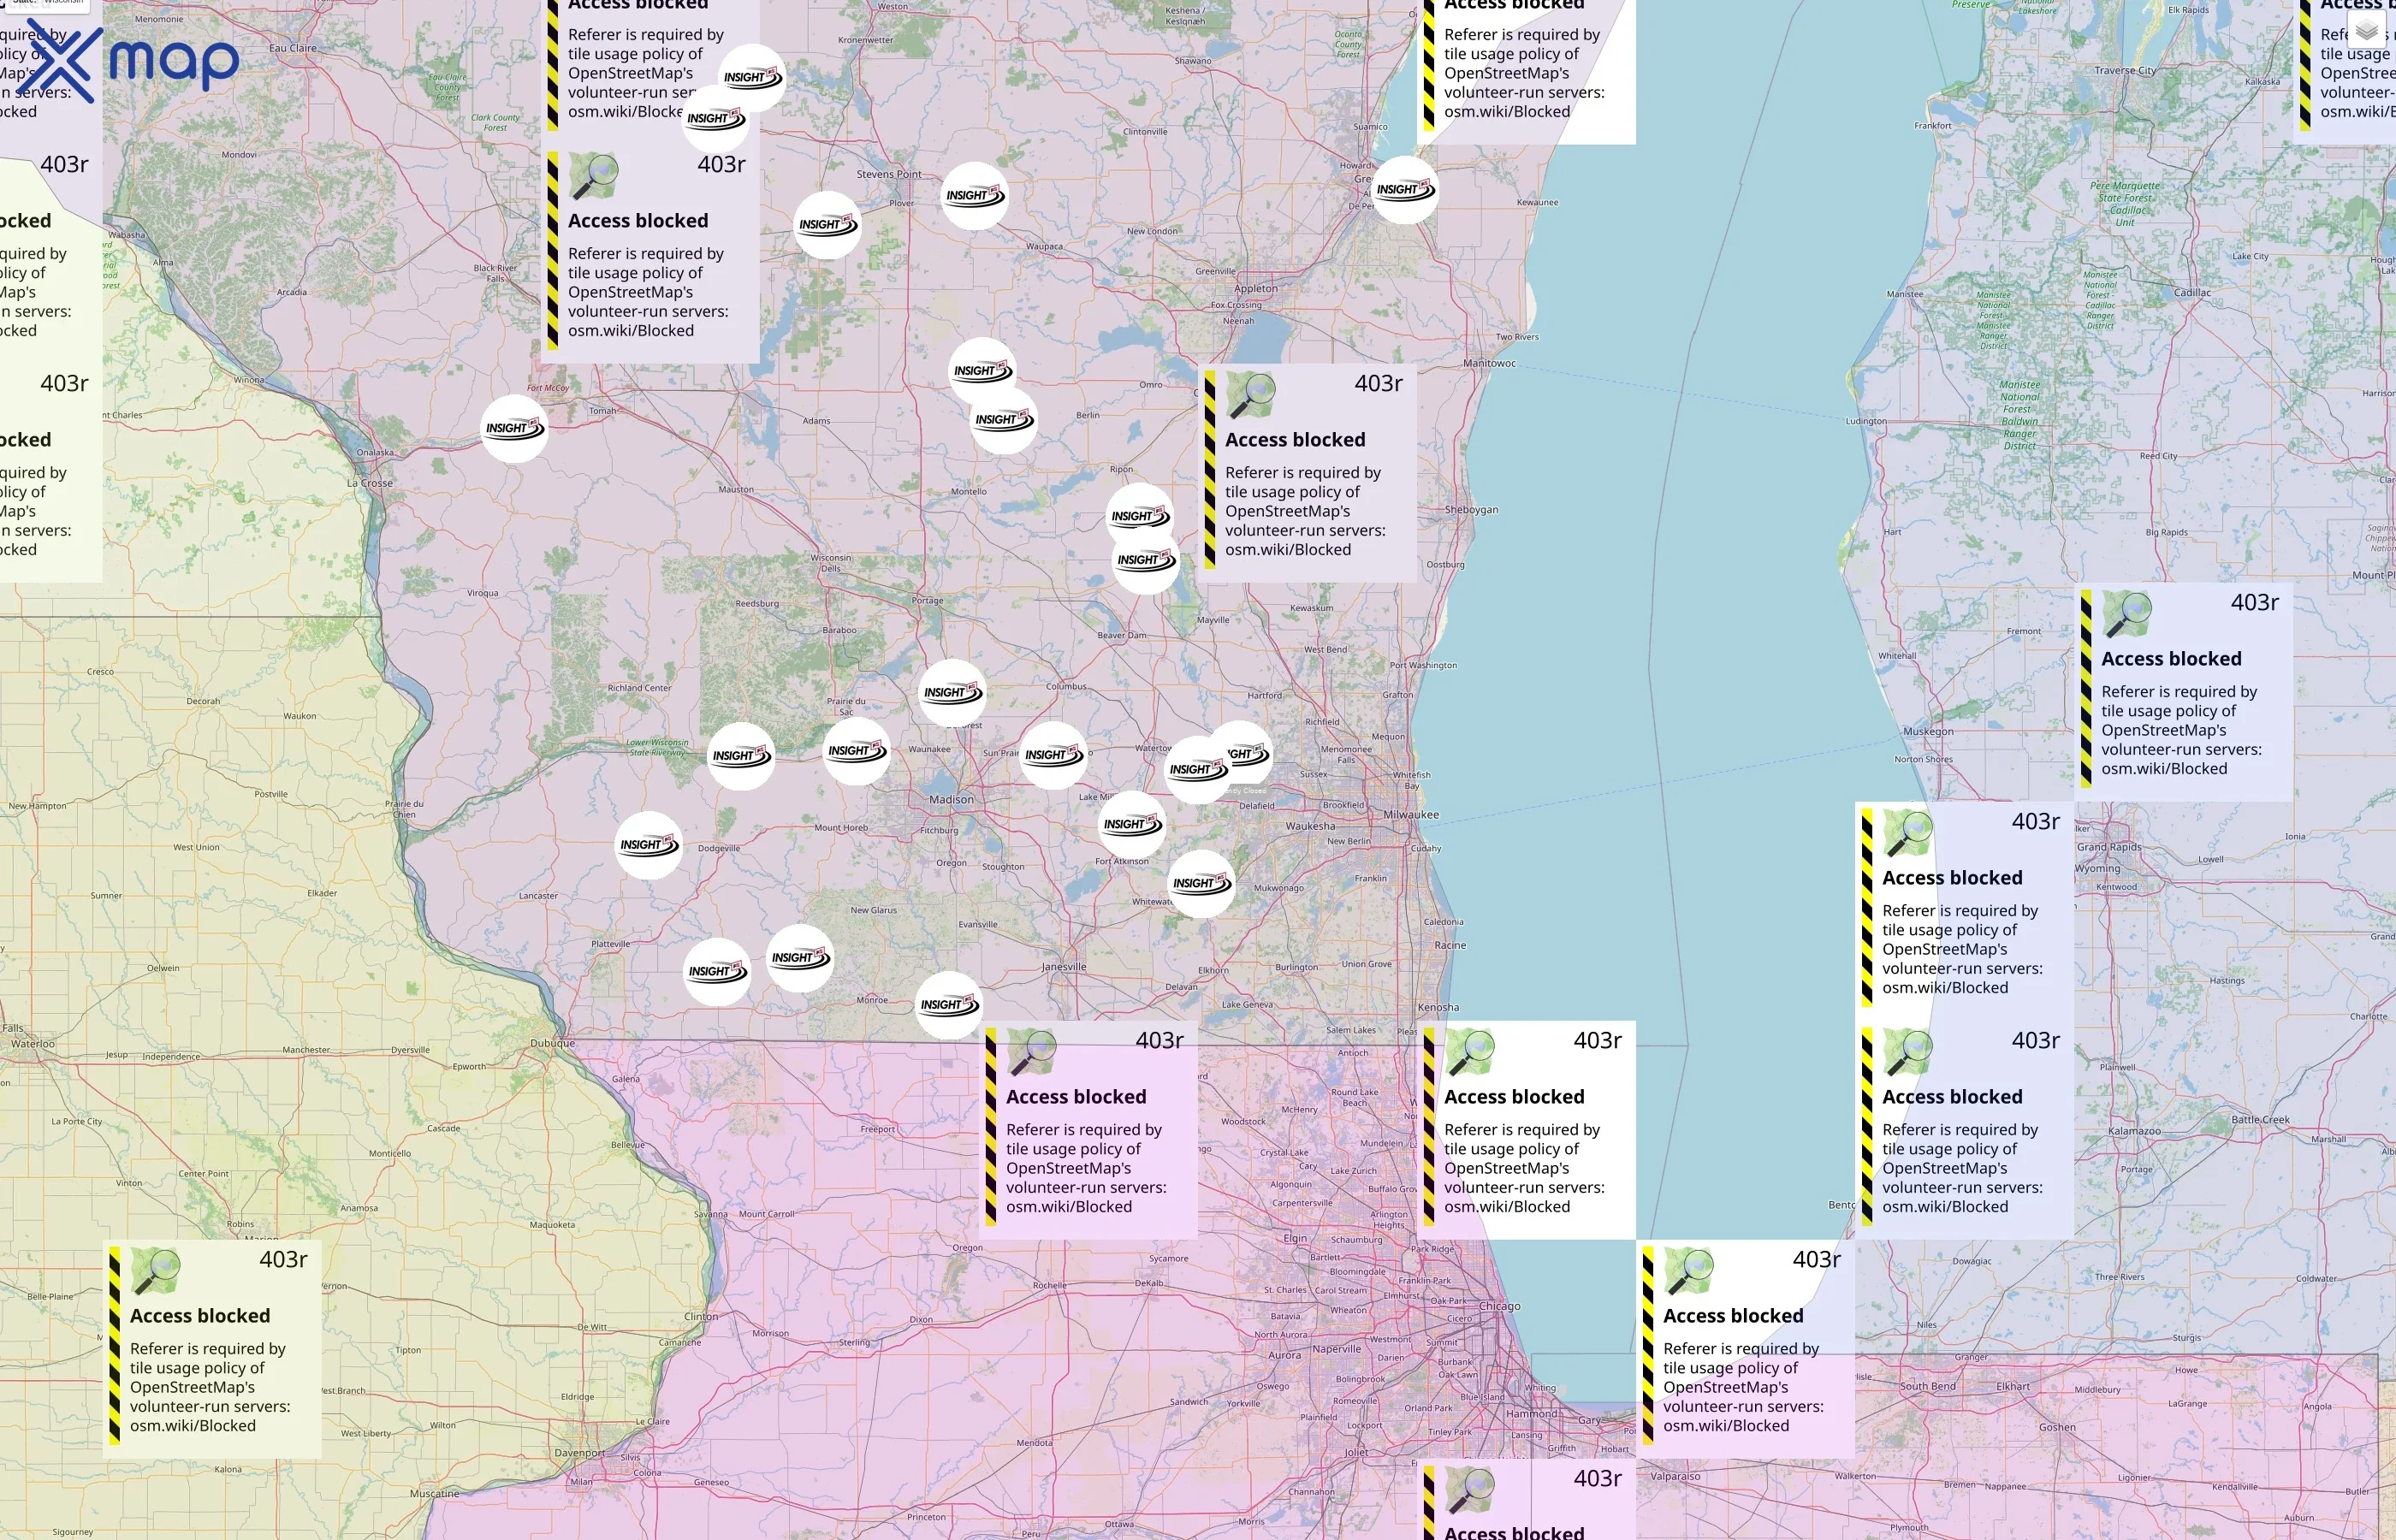This screenshot has height=1540, width=2396.
Task: Select the INSIGHT marker east of Prairie du Sac
Action: coord(952,693)
